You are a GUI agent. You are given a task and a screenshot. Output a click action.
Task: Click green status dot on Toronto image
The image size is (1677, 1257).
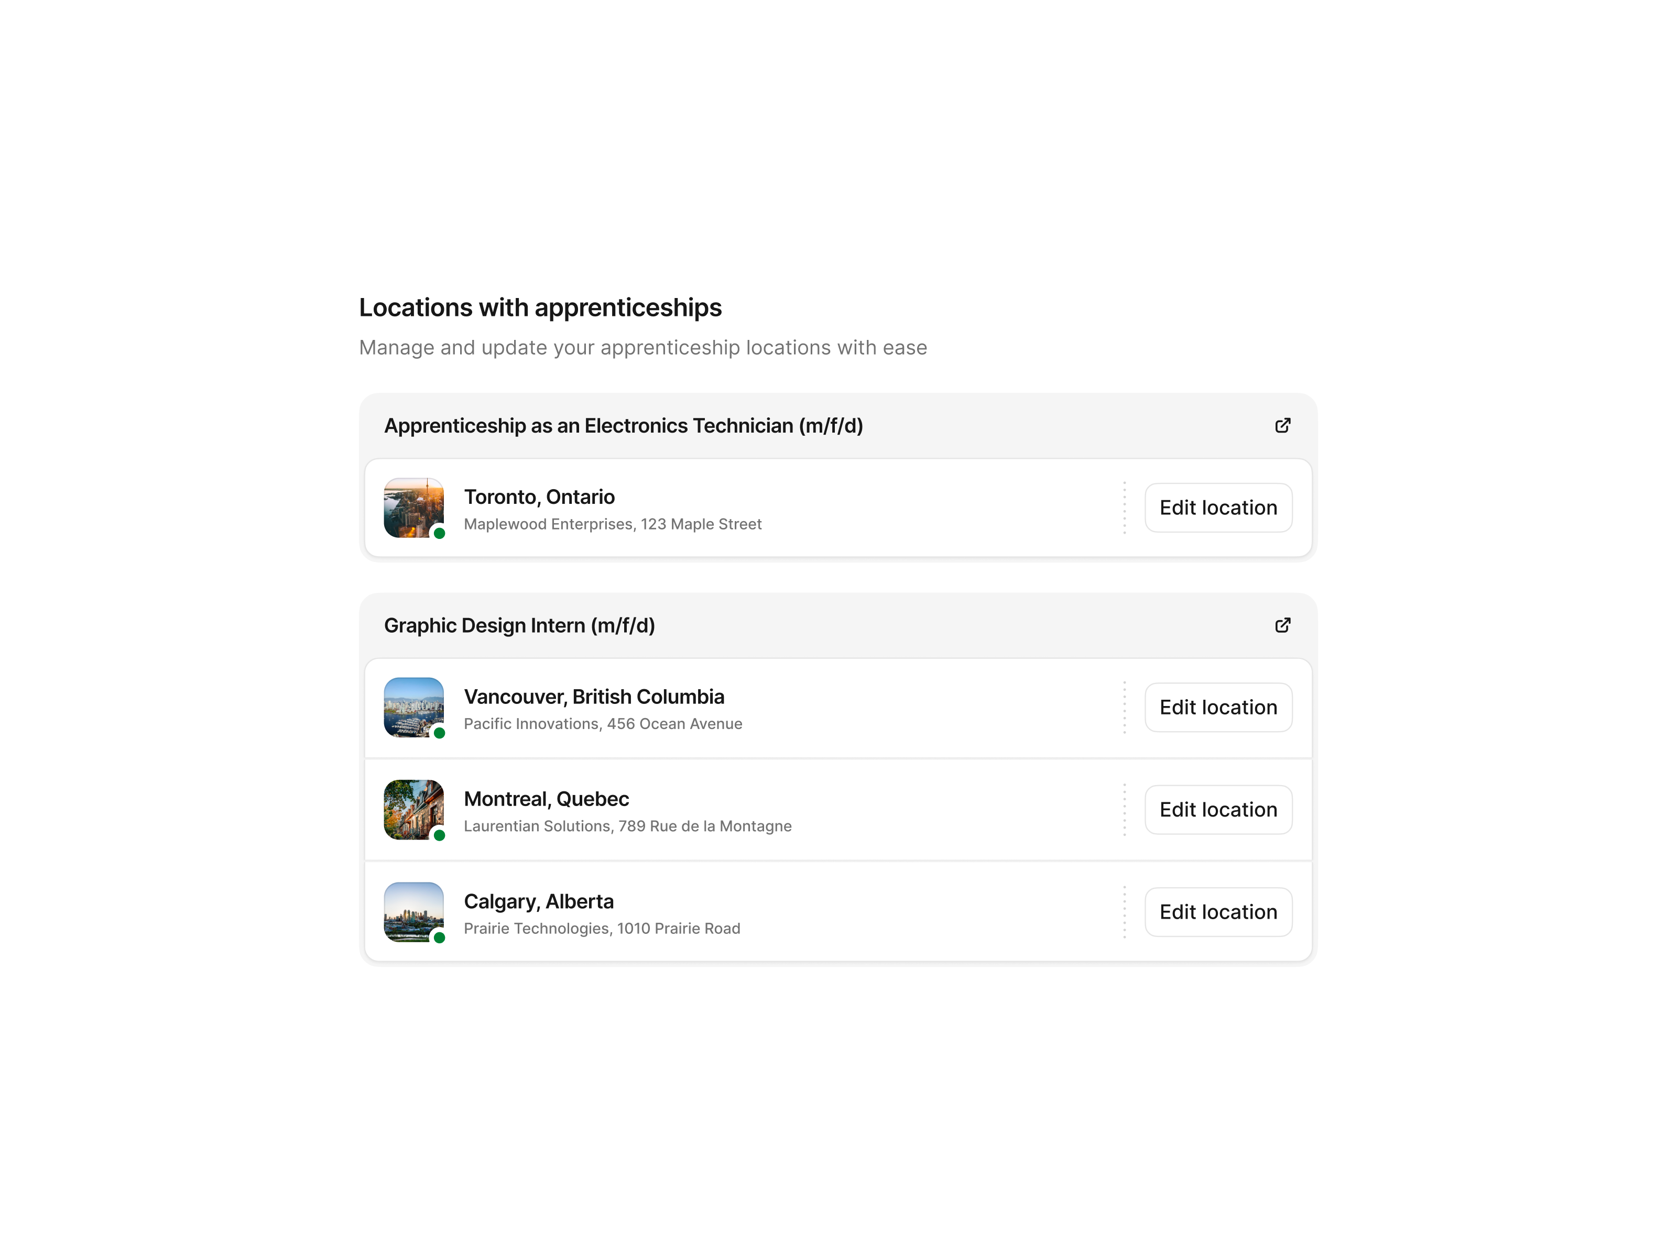[439, 533]
